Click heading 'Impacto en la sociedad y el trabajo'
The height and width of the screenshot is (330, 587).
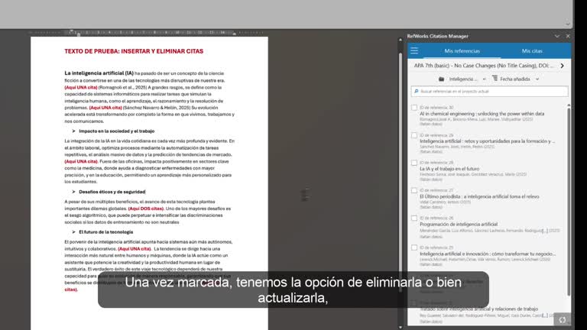pyautogui.click(x=116, y=131)
